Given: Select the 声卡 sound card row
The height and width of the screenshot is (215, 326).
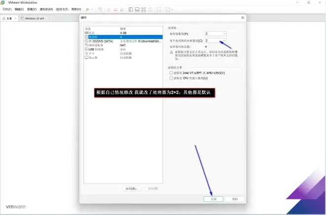Looking at the screenshot, I should (123, 53).
